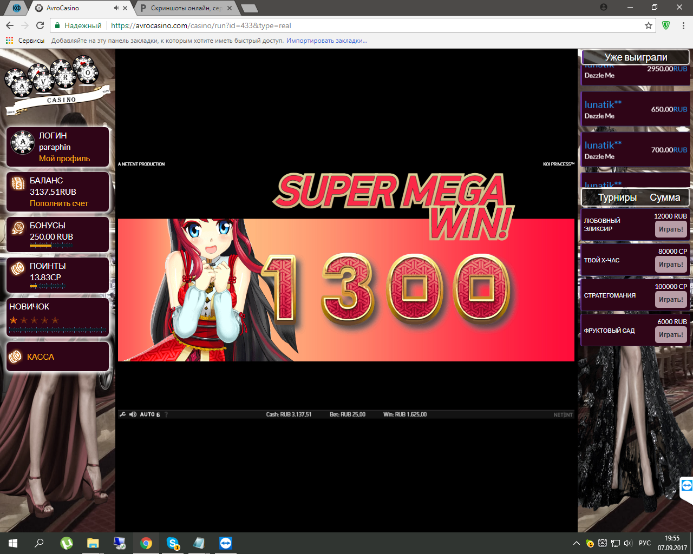Switch the РУС input language
The width and height of the screenshot is (693, 554).
[644, 543]
